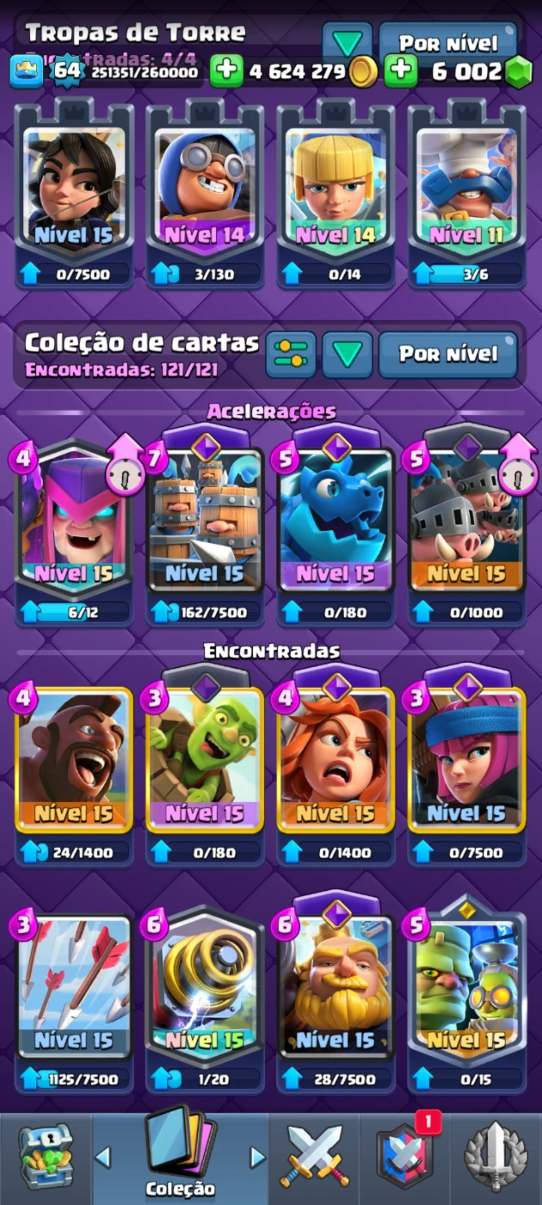Tap the blue crown level 64 badge

(27, 71)
